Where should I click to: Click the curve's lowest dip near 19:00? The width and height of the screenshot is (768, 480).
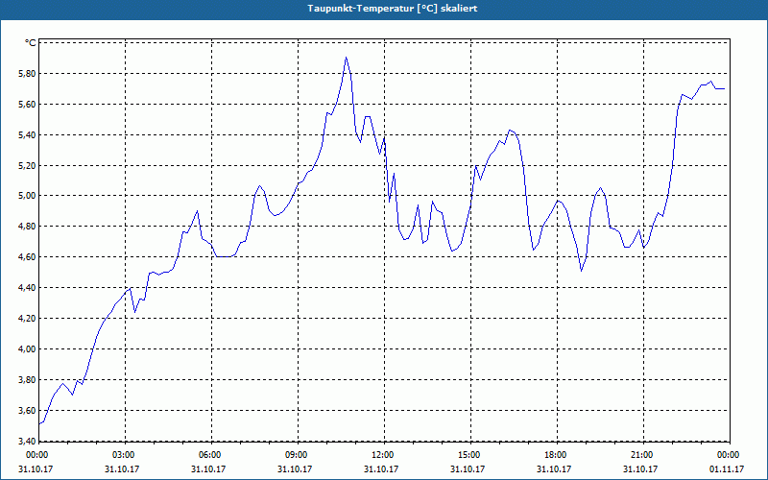pyautogui.click(x=581, y=271)
